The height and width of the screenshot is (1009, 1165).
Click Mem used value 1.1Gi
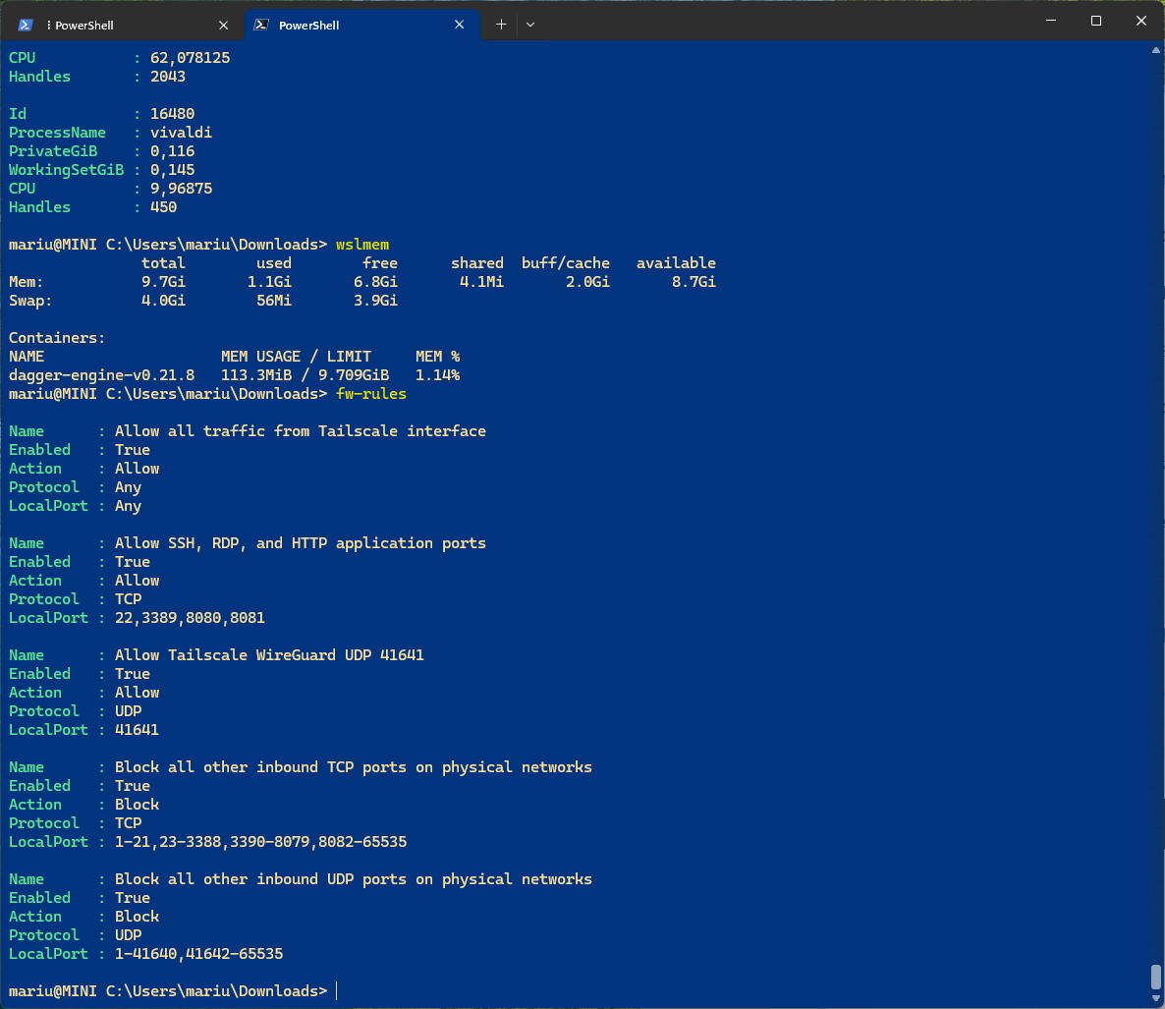click(x=270, y=282)
